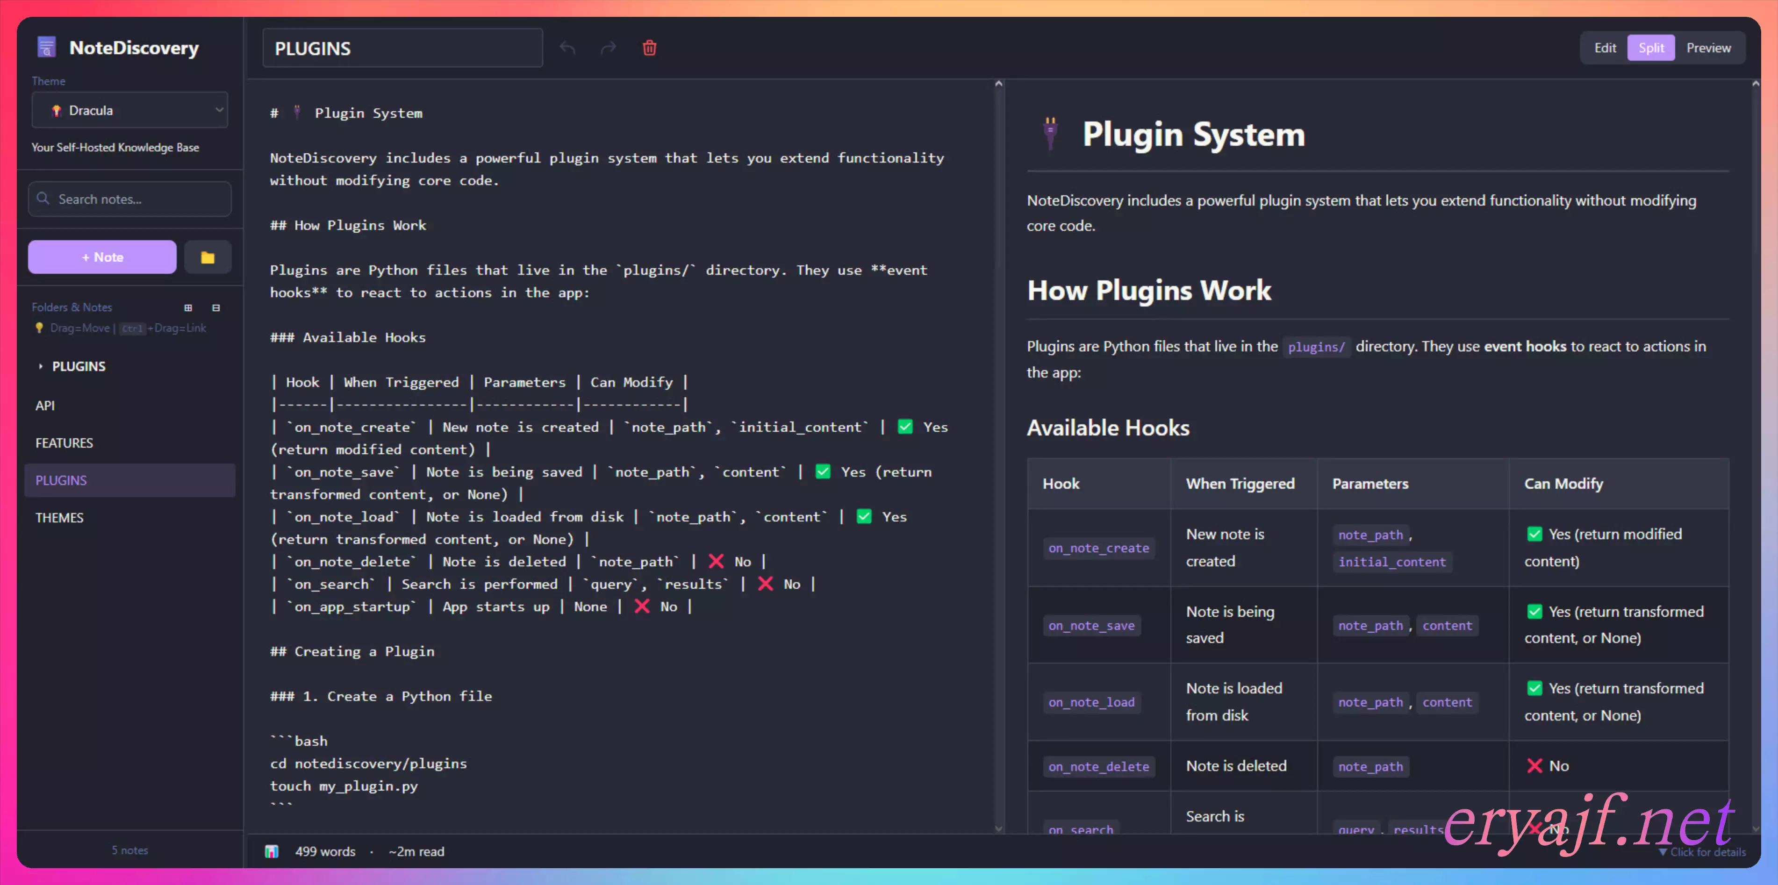Click the NoteDiscovery logo icon
Viewport: 1778px width, 885px height.
tap(46, 48)
